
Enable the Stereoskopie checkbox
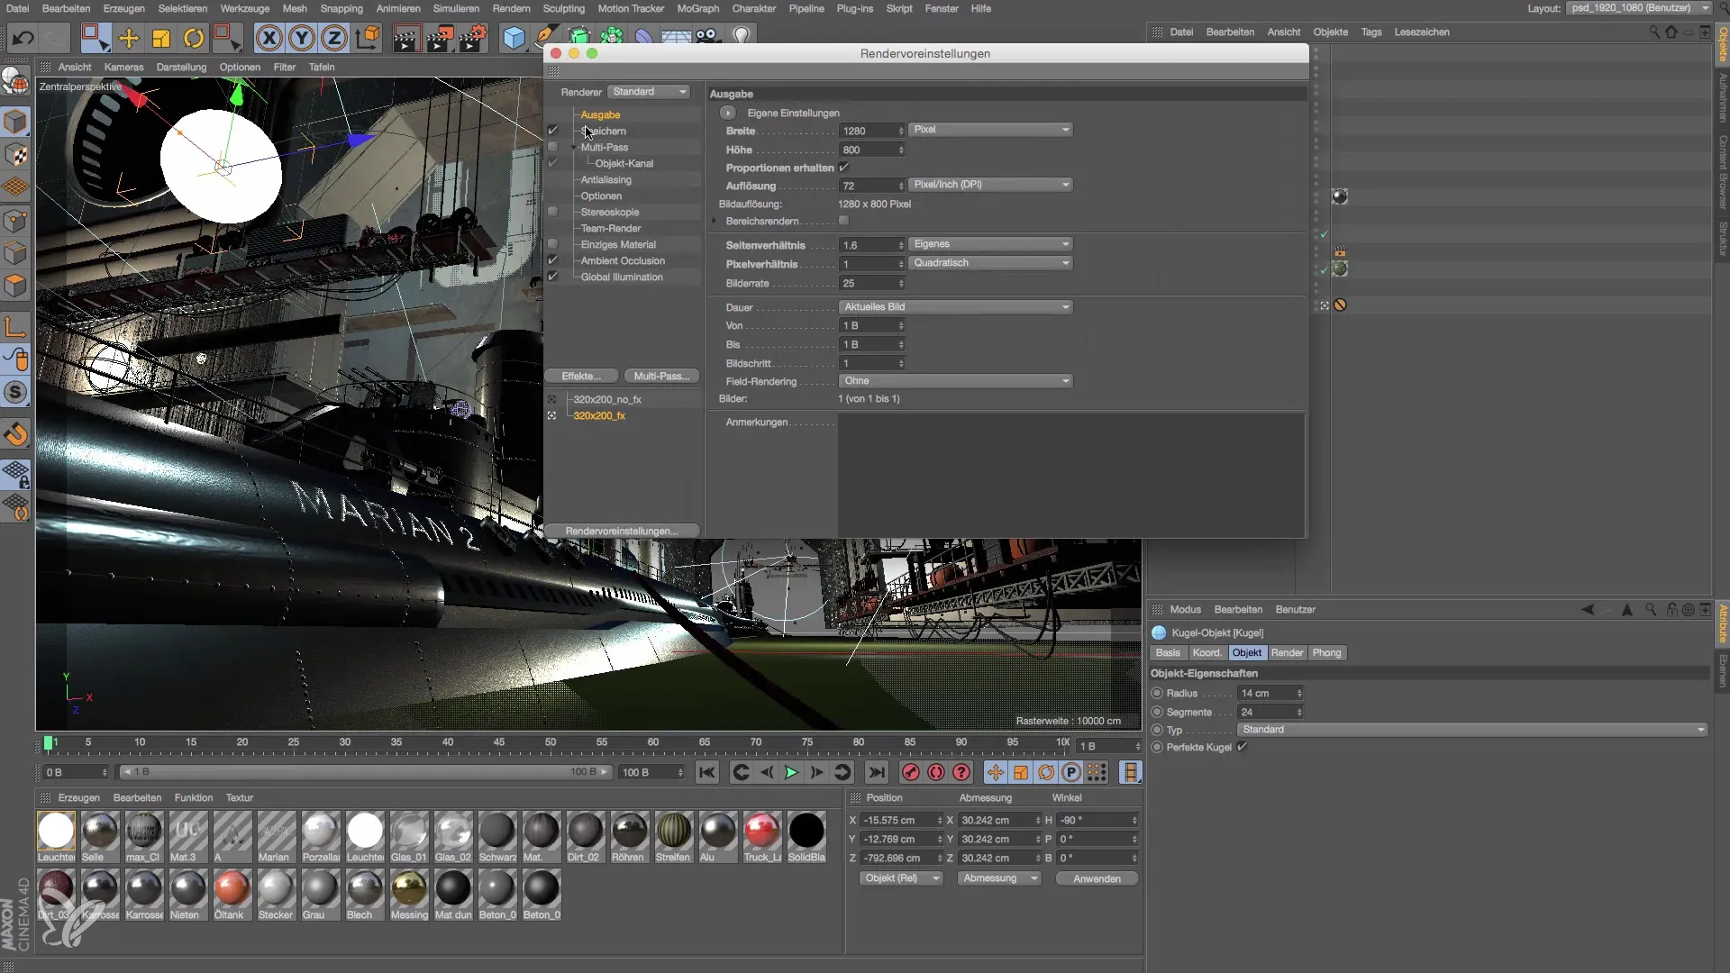click(553, 212)
